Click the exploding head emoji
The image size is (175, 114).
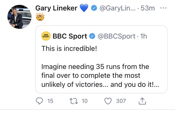[40, 17]
